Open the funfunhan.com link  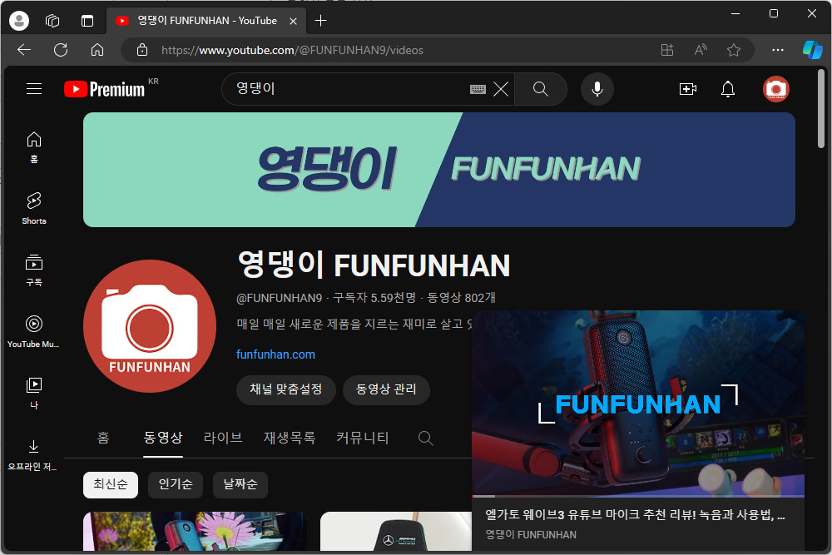tap(275, 354)
